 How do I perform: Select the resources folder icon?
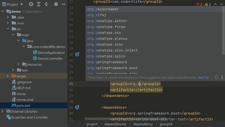pyautogui.click(x=24, y=64)
